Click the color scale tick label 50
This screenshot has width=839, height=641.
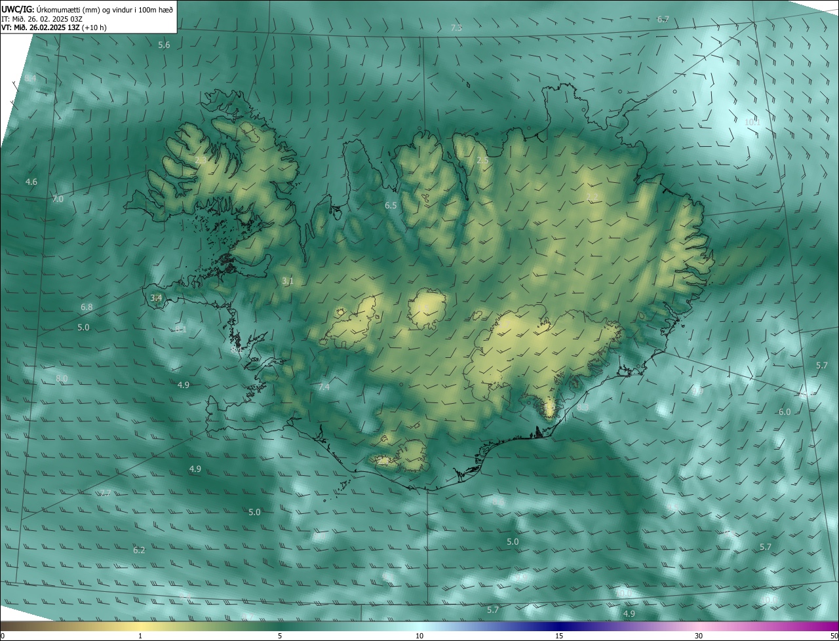834,636
